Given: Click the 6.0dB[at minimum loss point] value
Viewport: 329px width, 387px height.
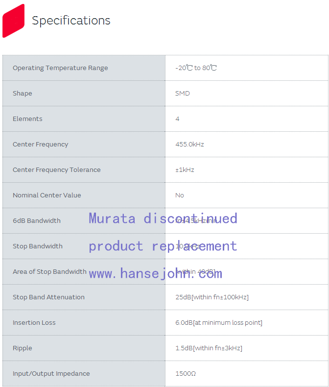Looking at the screenshot, I should point(219,323).
